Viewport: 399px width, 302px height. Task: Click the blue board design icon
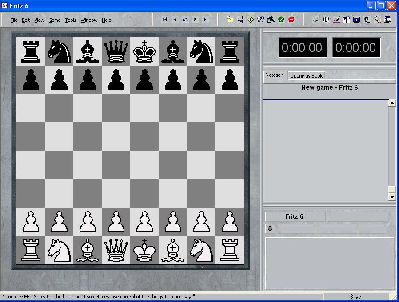356,20
